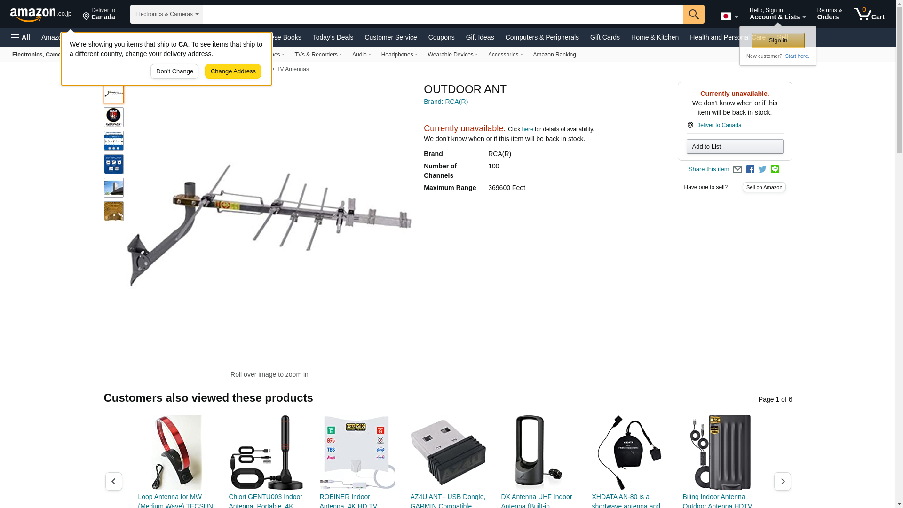The image size is (903, 508).
Task: Open the Gift Cards nav item
Action: [x=605, y=37]
